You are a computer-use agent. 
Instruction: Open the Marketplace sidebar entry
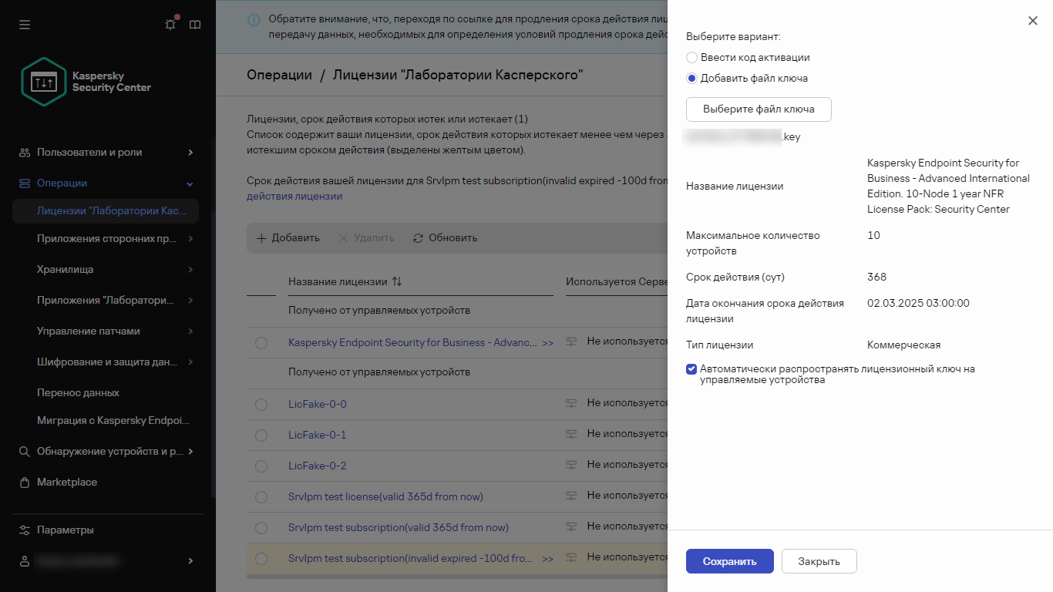[67, 482]
